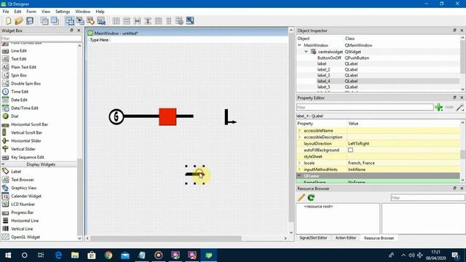The image size is (466, 262).
Task: Open the Window menu
Action: tap(82, 12)
